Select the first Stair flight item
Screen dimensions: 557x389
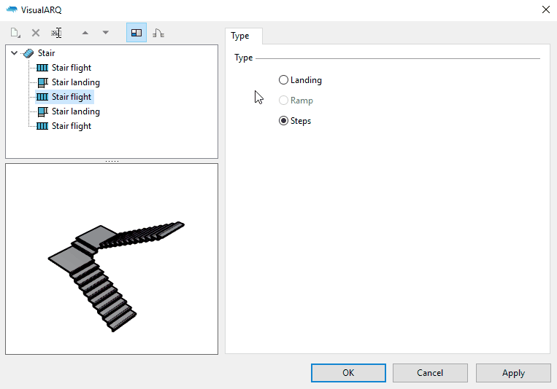pyautogui.click(x=71, y=68)
